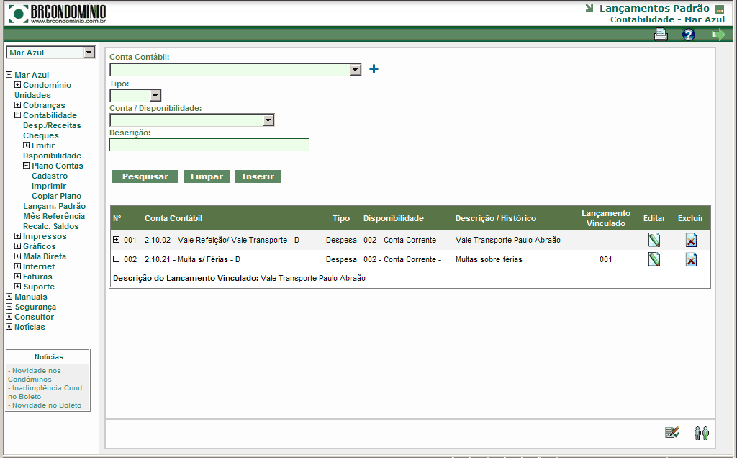Open Faturas in the sidebar

(37, 277)
